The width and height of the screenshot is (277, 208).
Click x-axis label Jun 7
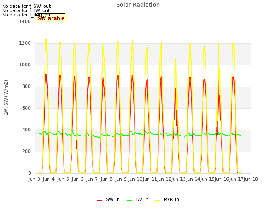click(x=92, y=179)
